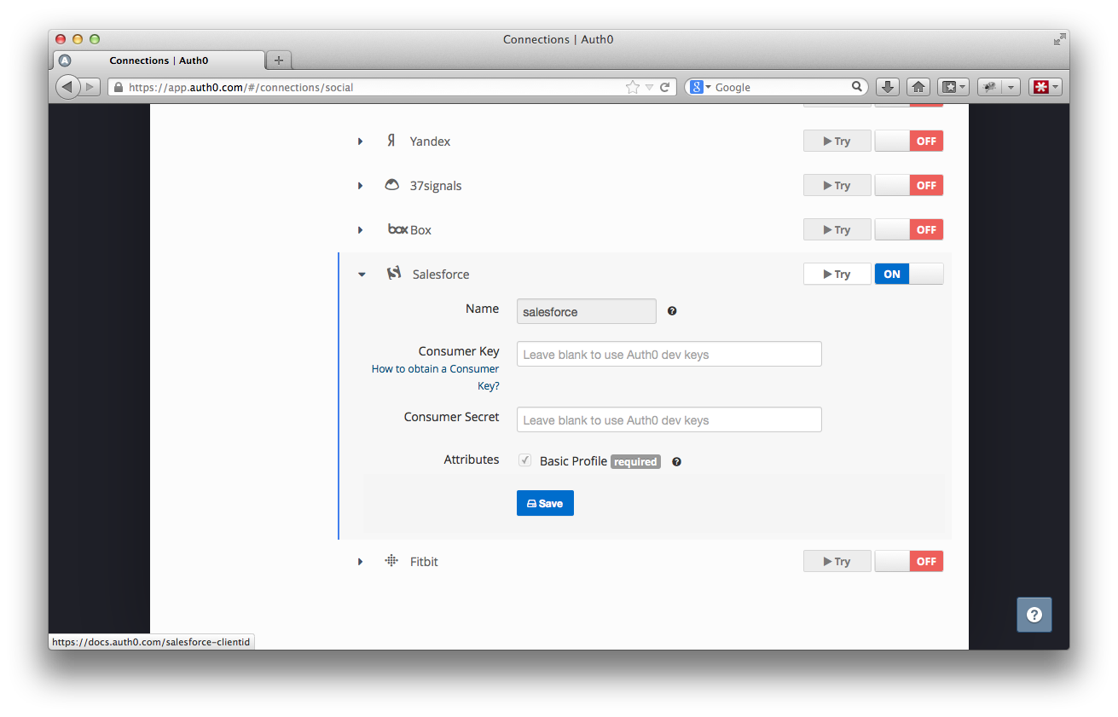Click the browser back arrow button
Screen dimensions: 1118x717
click(x=67, y=87)
